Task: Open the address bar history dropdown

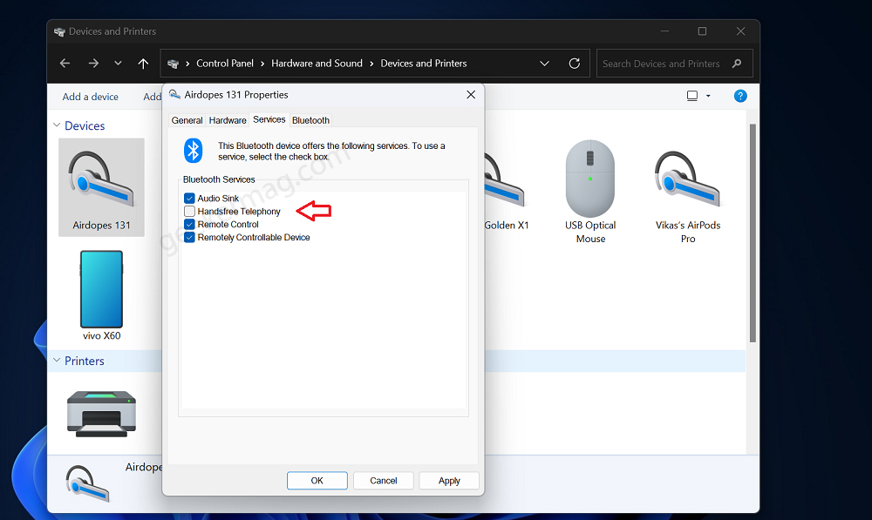Action: click(x=544, y=64)
